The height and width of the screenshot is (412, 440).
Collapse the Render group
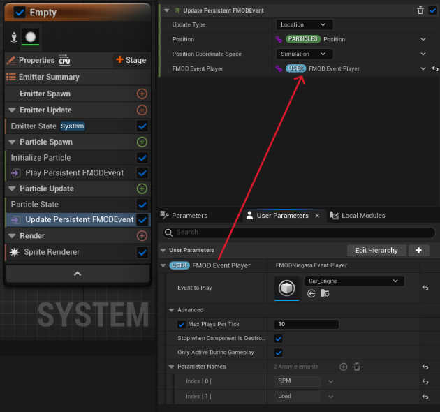(12, 236)
